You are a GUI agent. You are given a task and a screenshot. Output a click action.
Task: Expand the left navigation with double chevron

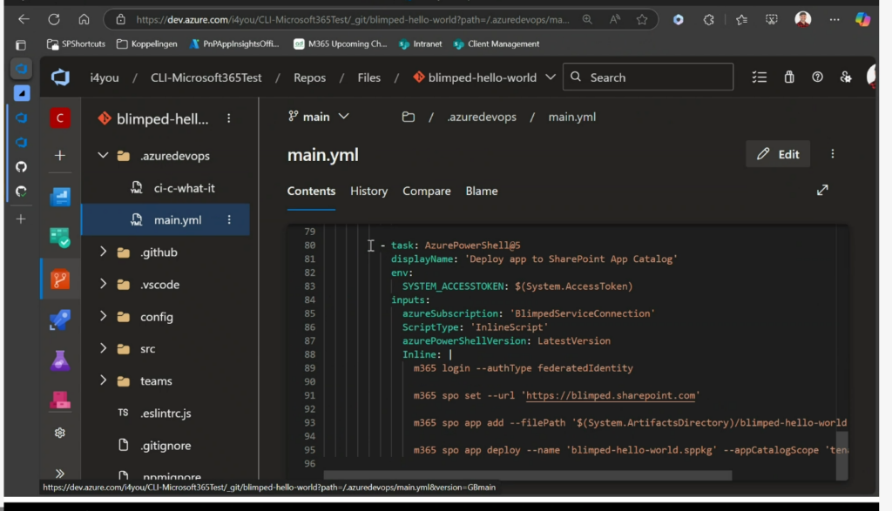[x=60, y=473]
